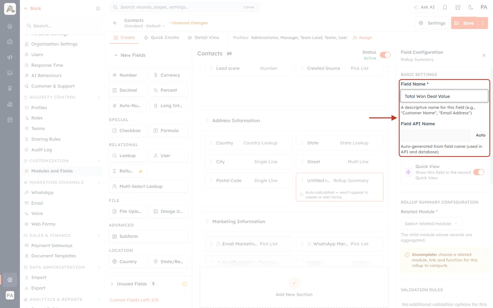The width and height of the screenshot is (493, 308).
Task: Open the Save button's more options menu
Action: (x=482, y=23)
